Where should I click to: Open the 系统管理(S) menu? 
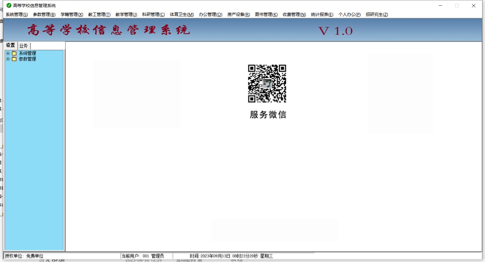click(17, 14)
